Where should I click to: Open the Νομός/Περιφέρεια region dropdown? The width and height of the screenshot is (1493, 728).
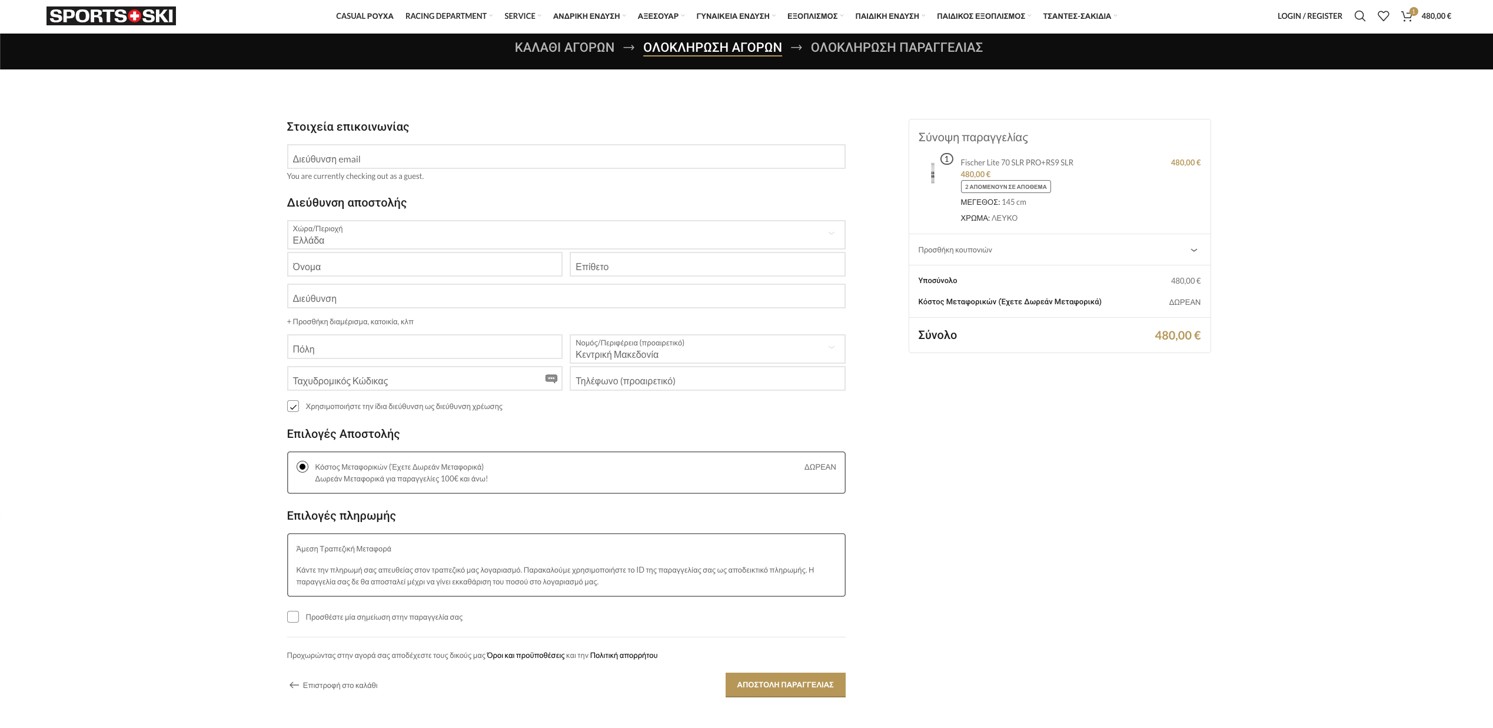(707, 349)
